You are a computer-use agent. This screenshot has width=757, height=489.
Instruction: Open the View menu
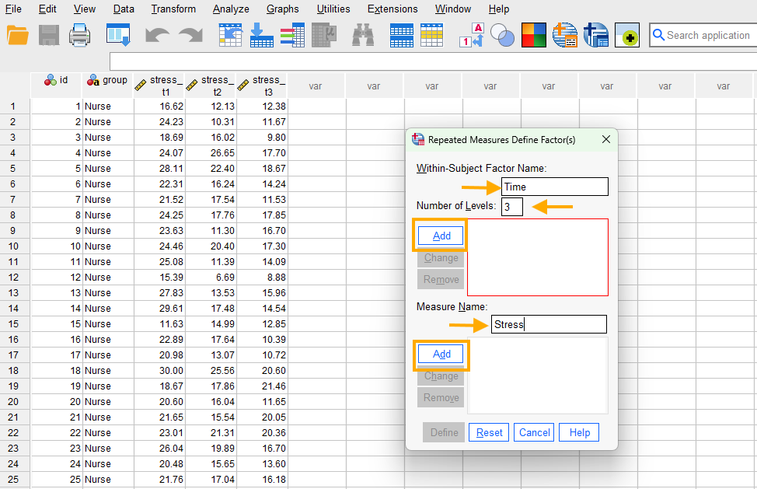(x=85, y=9)
